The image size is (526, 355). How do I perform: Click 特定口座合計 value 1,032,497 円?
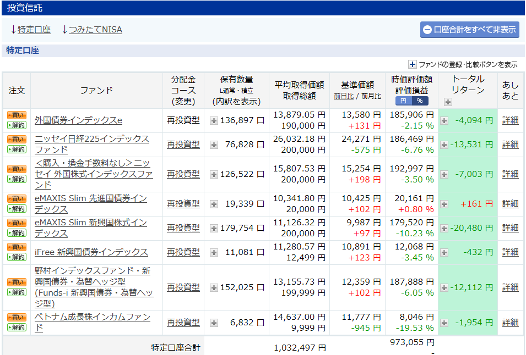coord(300,348)
